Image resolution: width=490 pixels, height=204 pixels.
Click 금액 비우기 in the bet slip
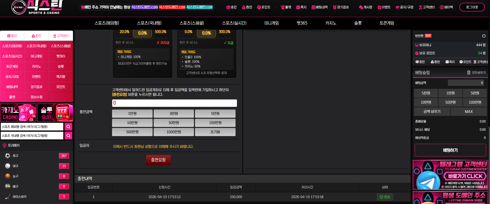coord(432,112)
